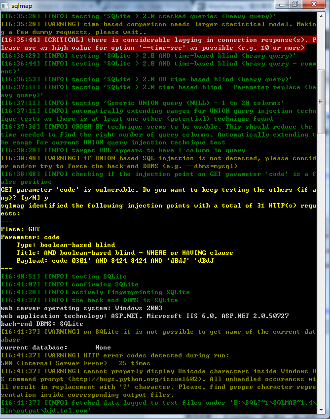Click the scrollbar down arrow

321,410
